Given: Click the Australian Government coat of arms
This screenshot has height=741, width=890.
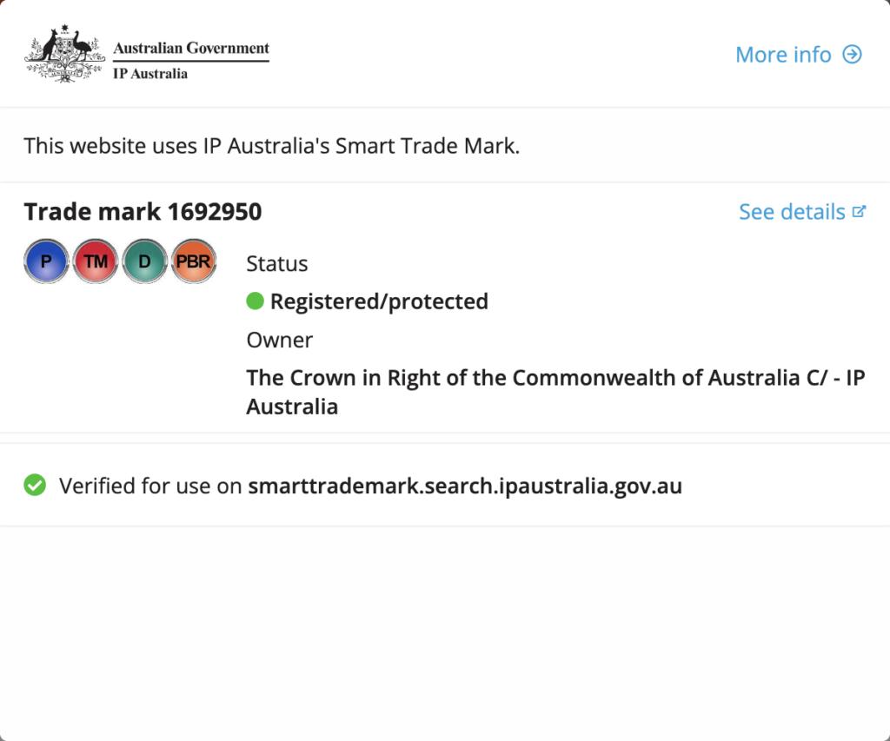Looking at the screenshot, I should 65,54.
